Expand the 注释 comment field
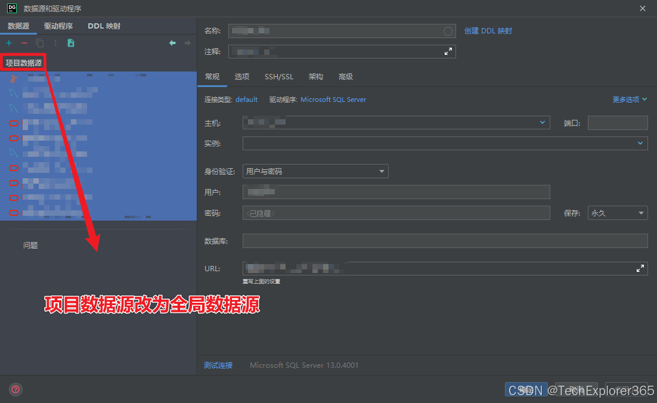This screenshot has height=403, width=657. pyautogui.click(x=448, y=51)
